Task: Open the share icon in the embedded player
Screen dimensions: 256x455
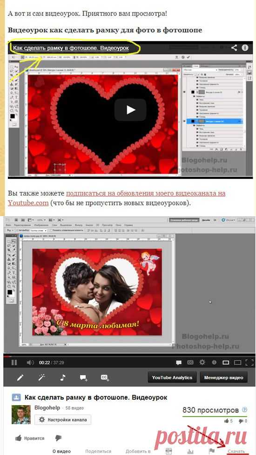Action: click(x=234, y=48)
